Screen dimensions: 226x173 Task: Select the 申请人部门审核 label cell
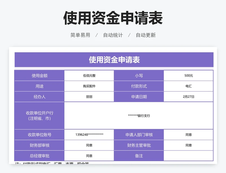pyautogui.click(x=139, y=134)
